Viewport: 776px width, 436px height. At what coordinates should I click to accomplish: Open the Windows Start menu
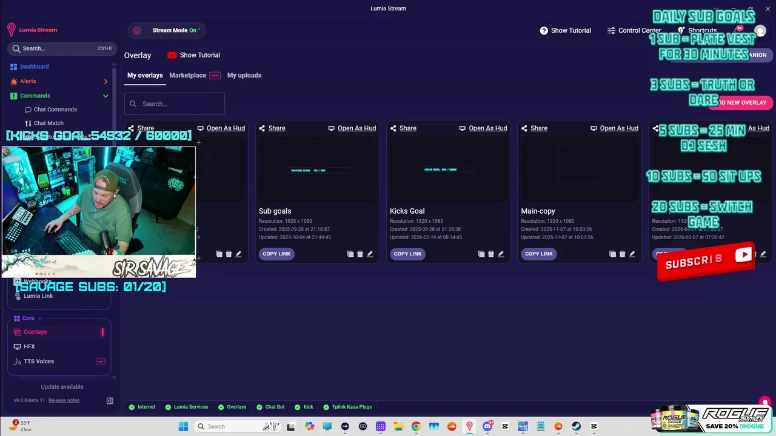(x=183, y=426)
